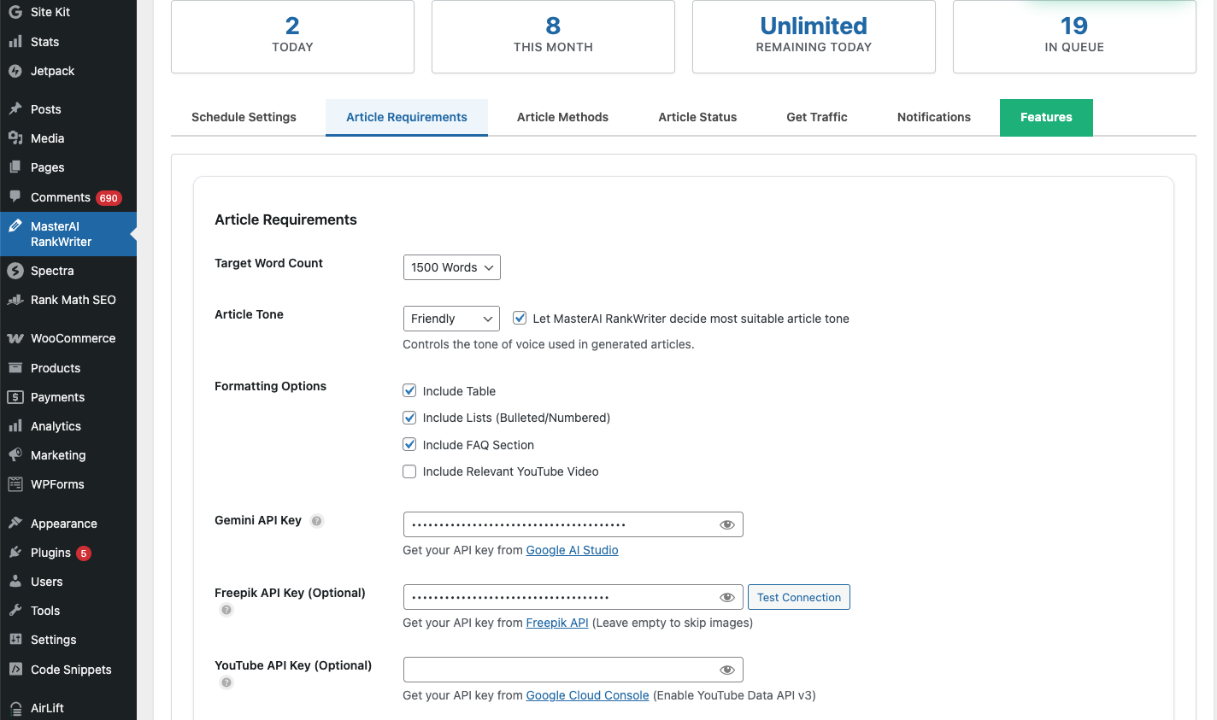Viewport: 1217px width, 720px height.
Task: Click the MasterAI RankWriter pencil icon
Action: (15, 226)
